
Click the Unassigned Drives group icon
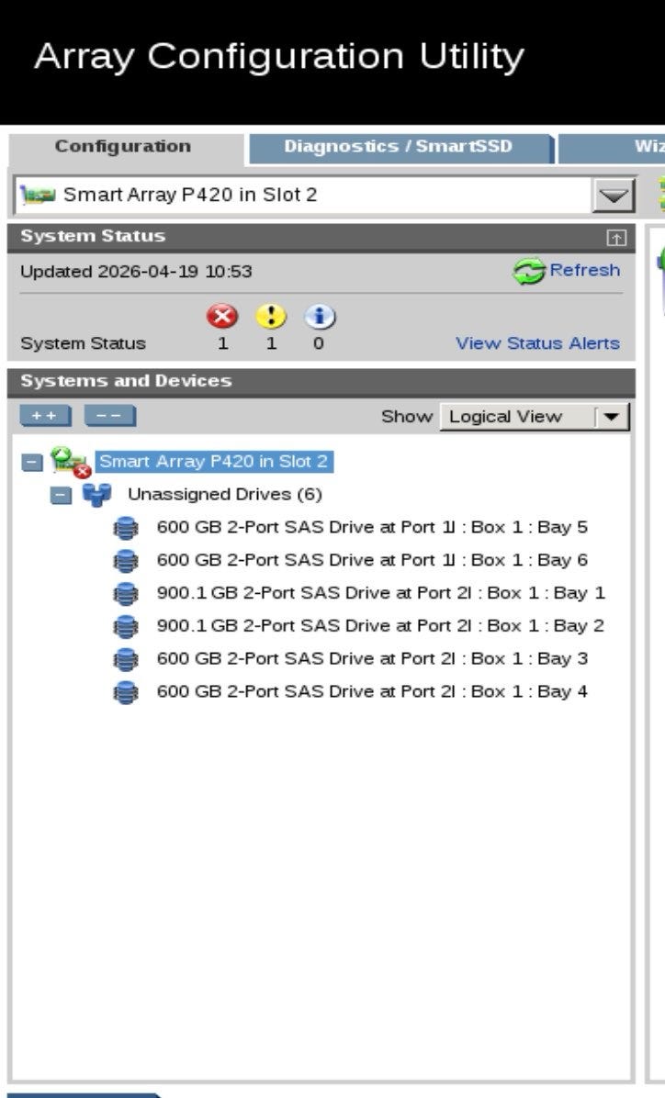coord(96,495)
